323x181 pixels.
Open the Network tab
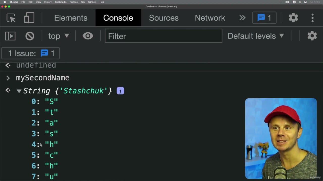point(210,18)
